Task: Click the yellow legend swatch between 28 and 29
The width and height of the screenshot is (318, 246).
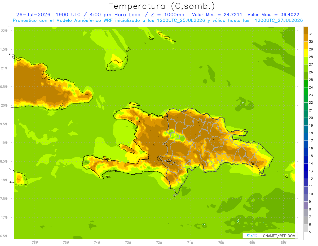Action: 306,53
